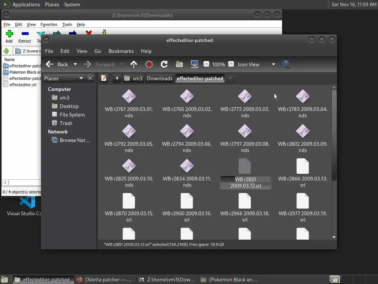Click the zoom out minus icon
The height and width of the screenshot is (284, 378).
tap(206, 64)
